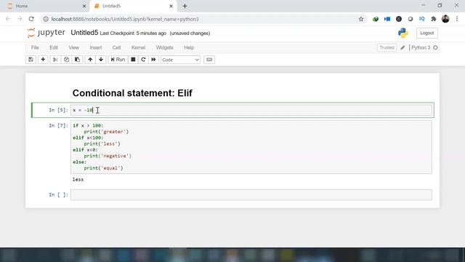This screenshot has width=465, height=262.
Task: Click the Conditional statement: Elif heading
Action: tap(132, 93)
